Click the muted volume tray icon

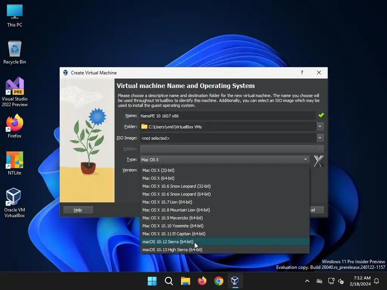(x=341, y=281)
